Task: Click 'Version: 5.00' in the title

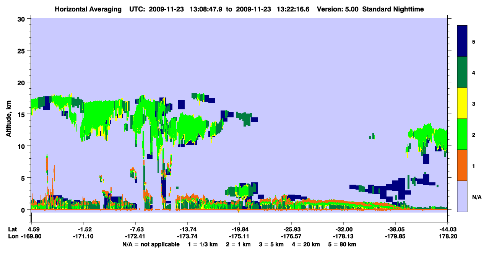Action: point(338,9)
